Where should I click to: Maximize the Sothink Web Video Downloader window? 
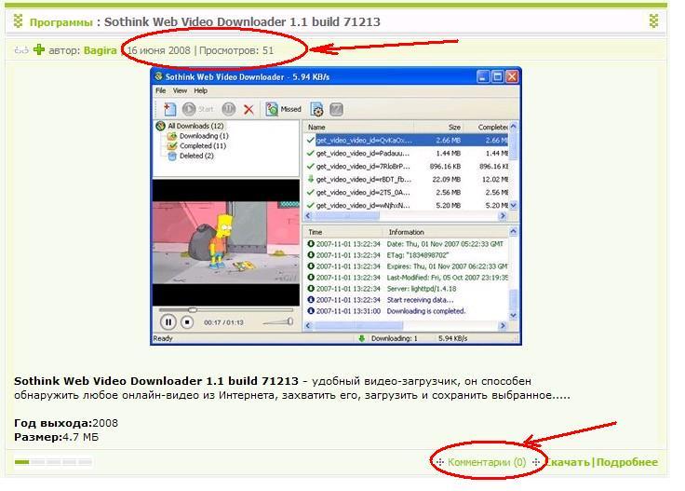[498, 77]
